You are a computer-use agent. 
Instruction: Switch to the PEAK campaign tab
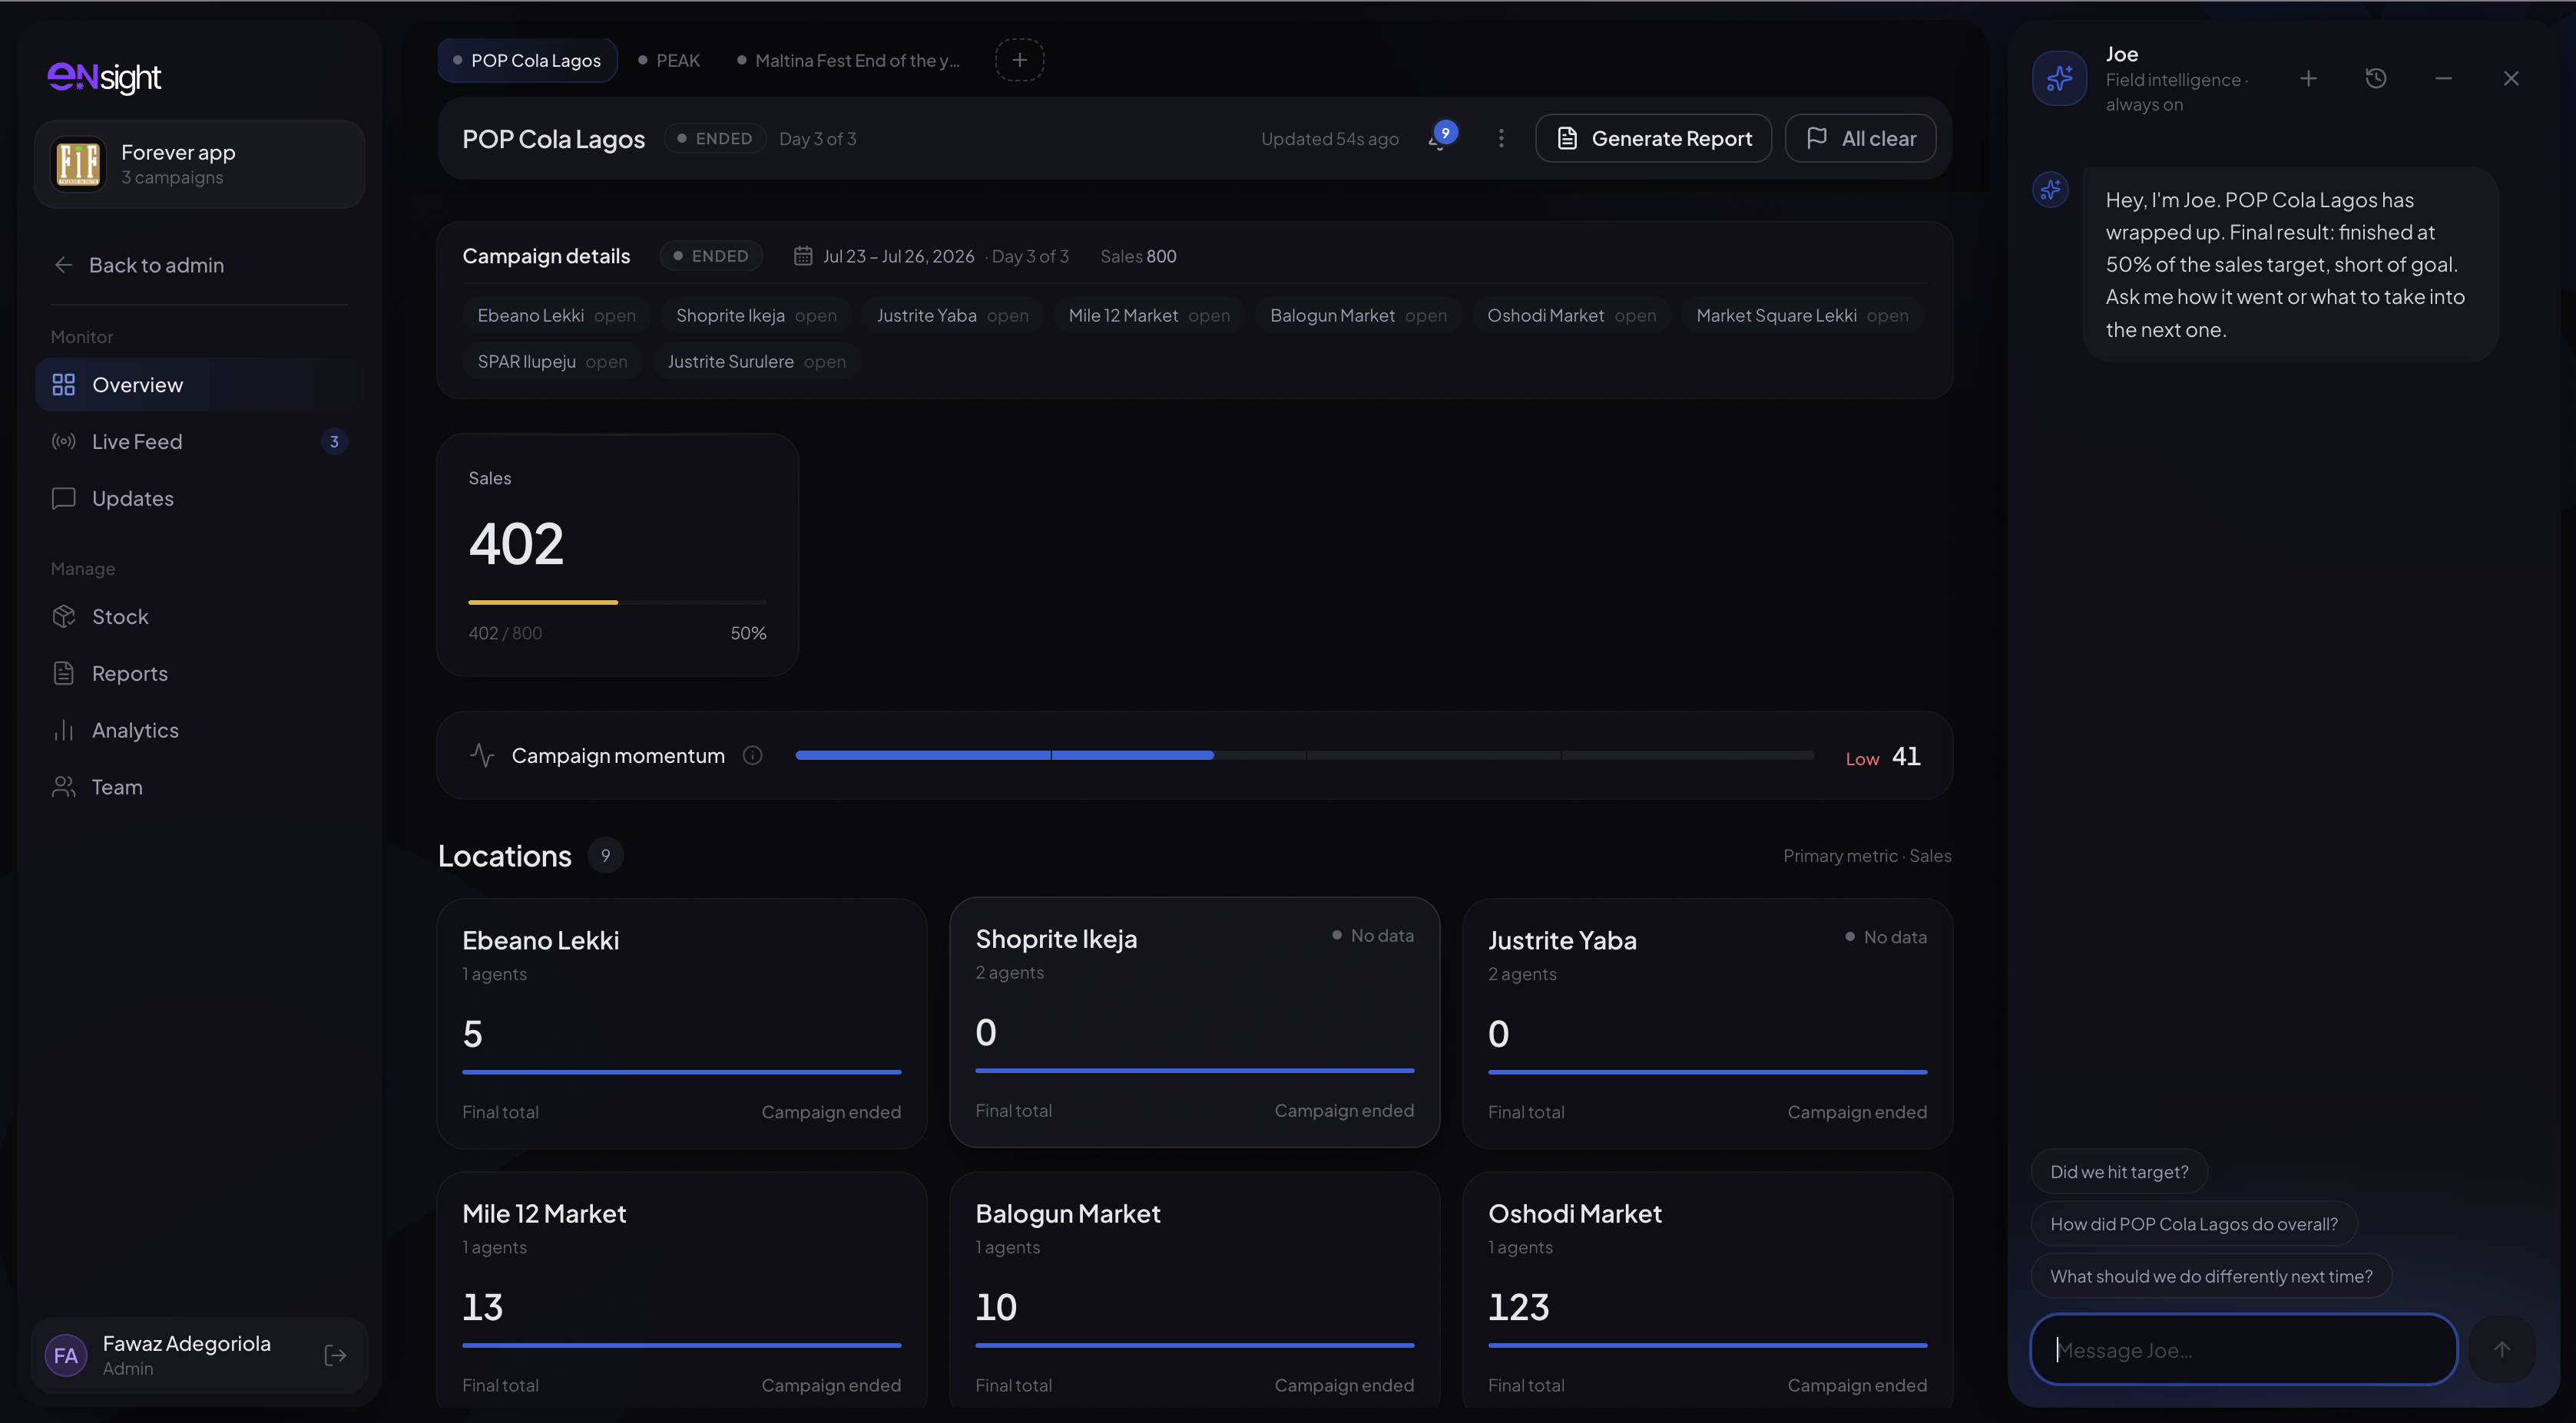click(669, 60)
